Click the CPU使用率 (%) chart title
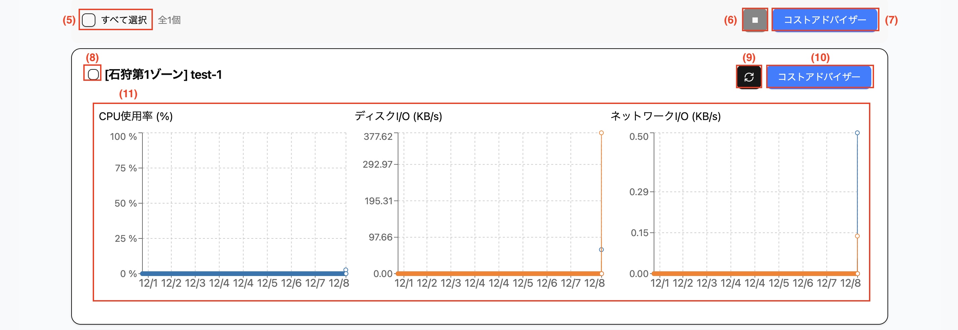The image size is (958, 330). (x=136, y=116)
